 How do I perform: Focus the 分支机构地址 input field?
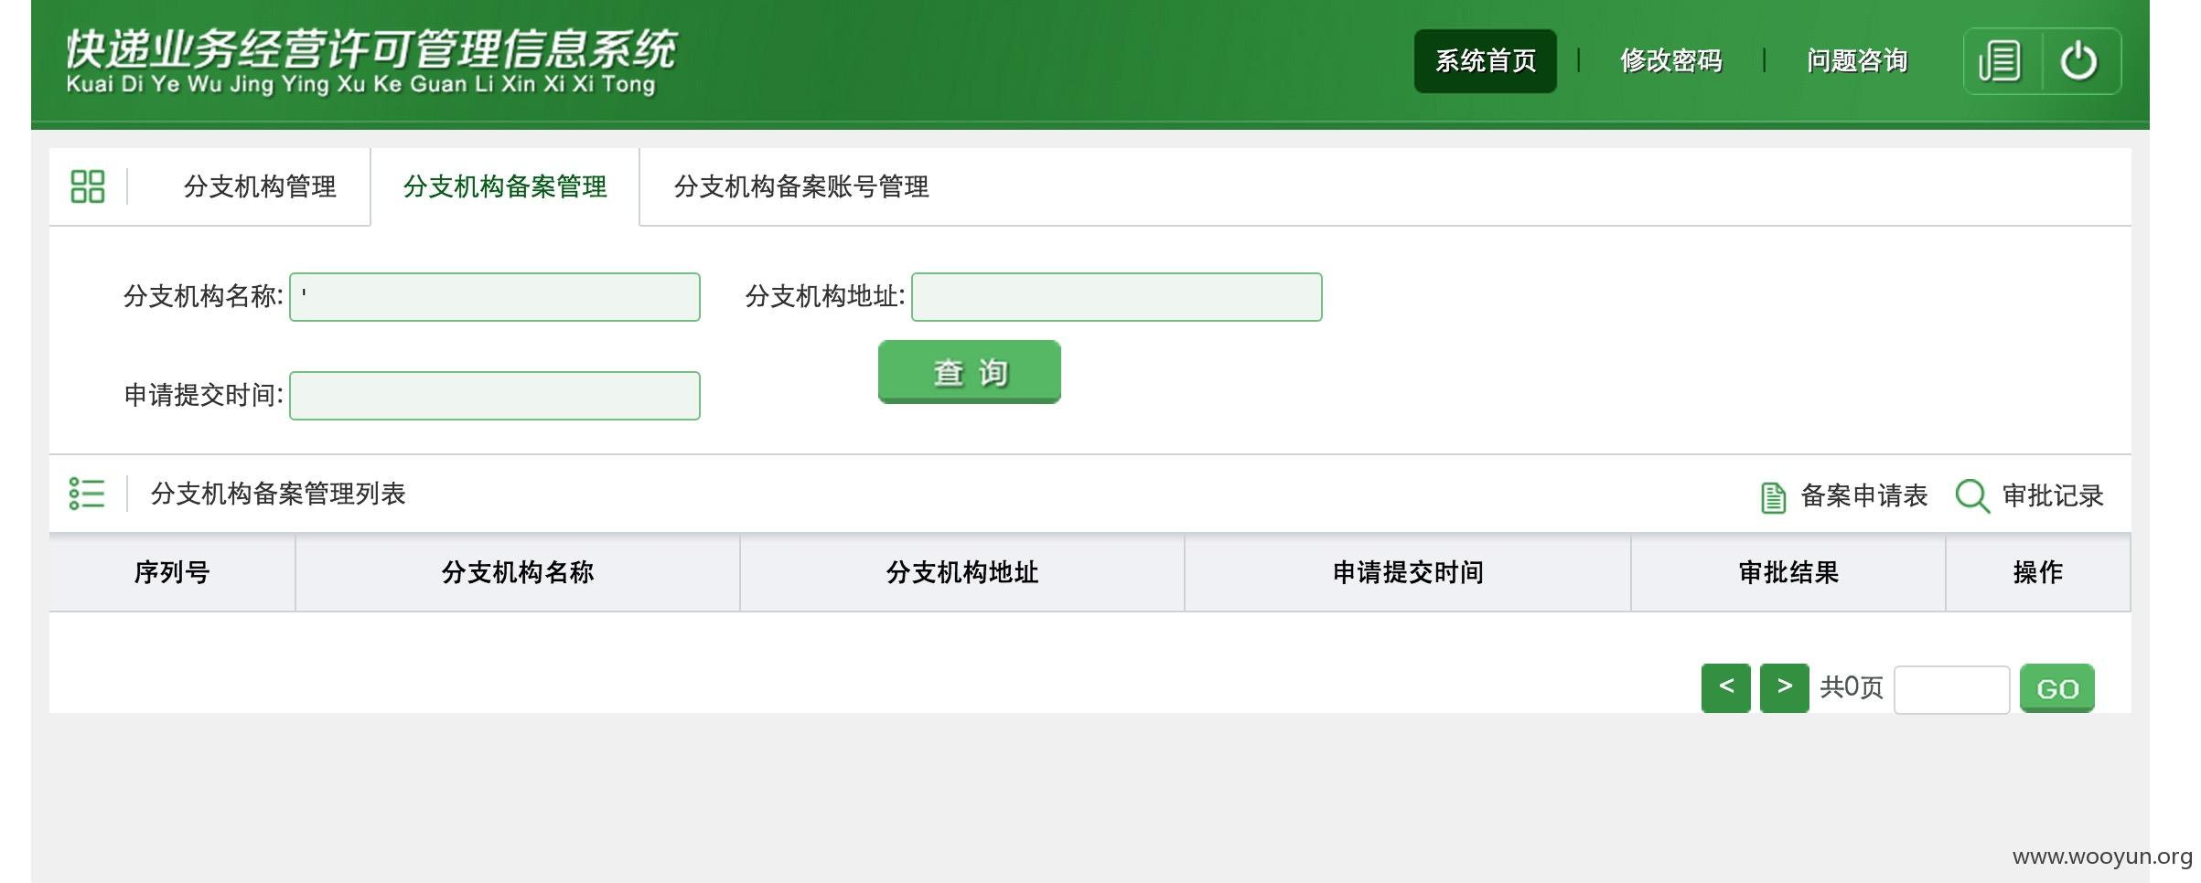tap(1117, 297)
